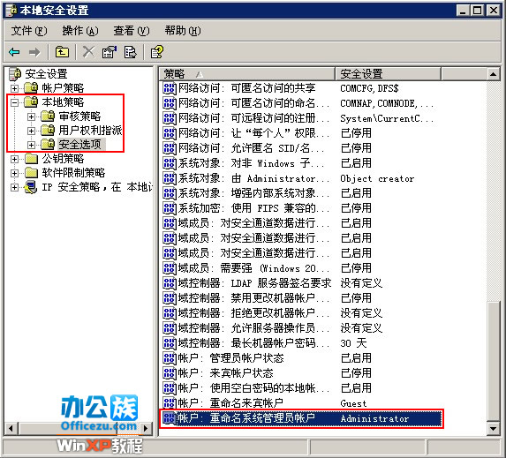Click the forward arrow toolbar icon
This screenshot has width=506, height=458.
point(34,52)
